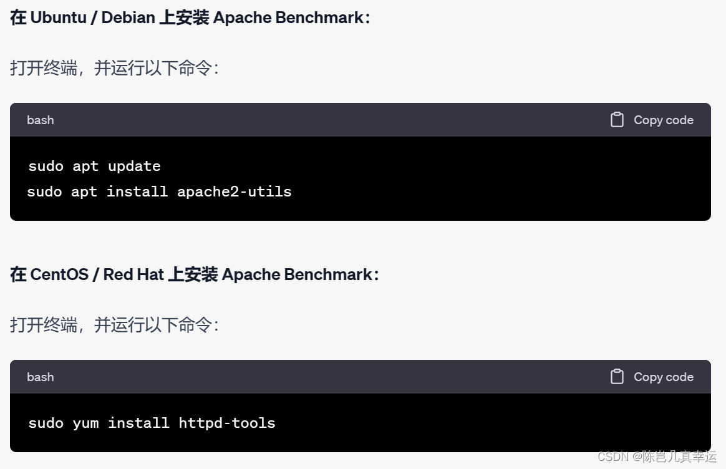
Task: Click the dark header bar of the second code block
Action: [x=312, y=377]
